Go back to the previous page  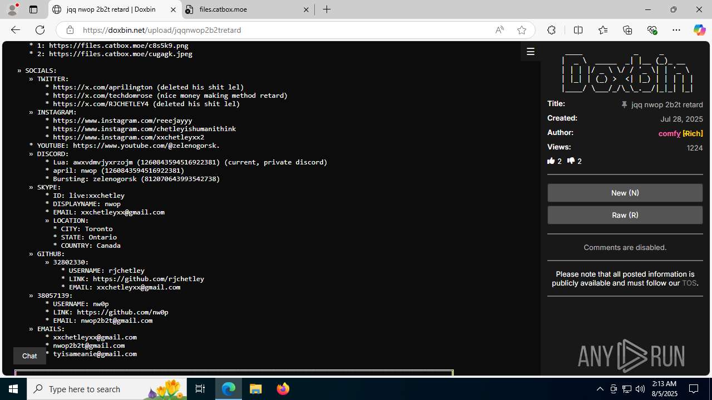(x=15, y=30)
